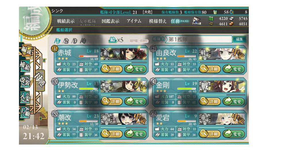Return to 母港 home port icon

click(40, 80)
